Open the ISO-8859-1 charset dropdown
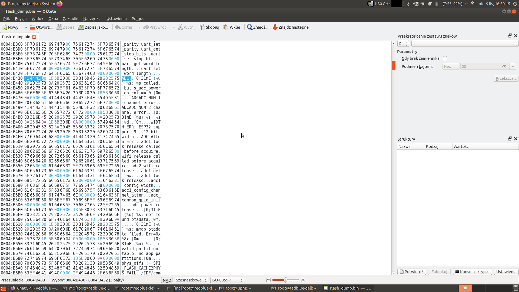Image resolution: width=519 pixels, height=292 pixels. [x=227, y=280]
